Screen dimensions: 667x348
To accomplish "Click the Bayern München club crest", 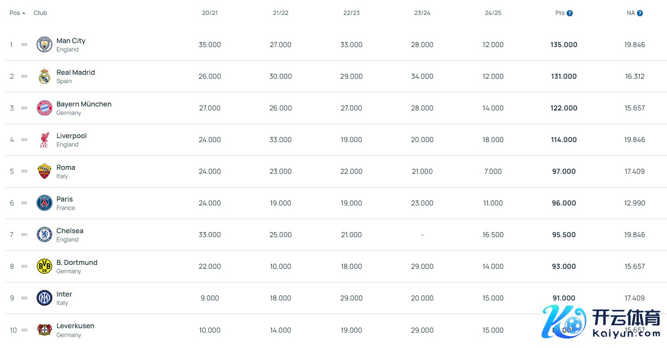I will 44,108.
